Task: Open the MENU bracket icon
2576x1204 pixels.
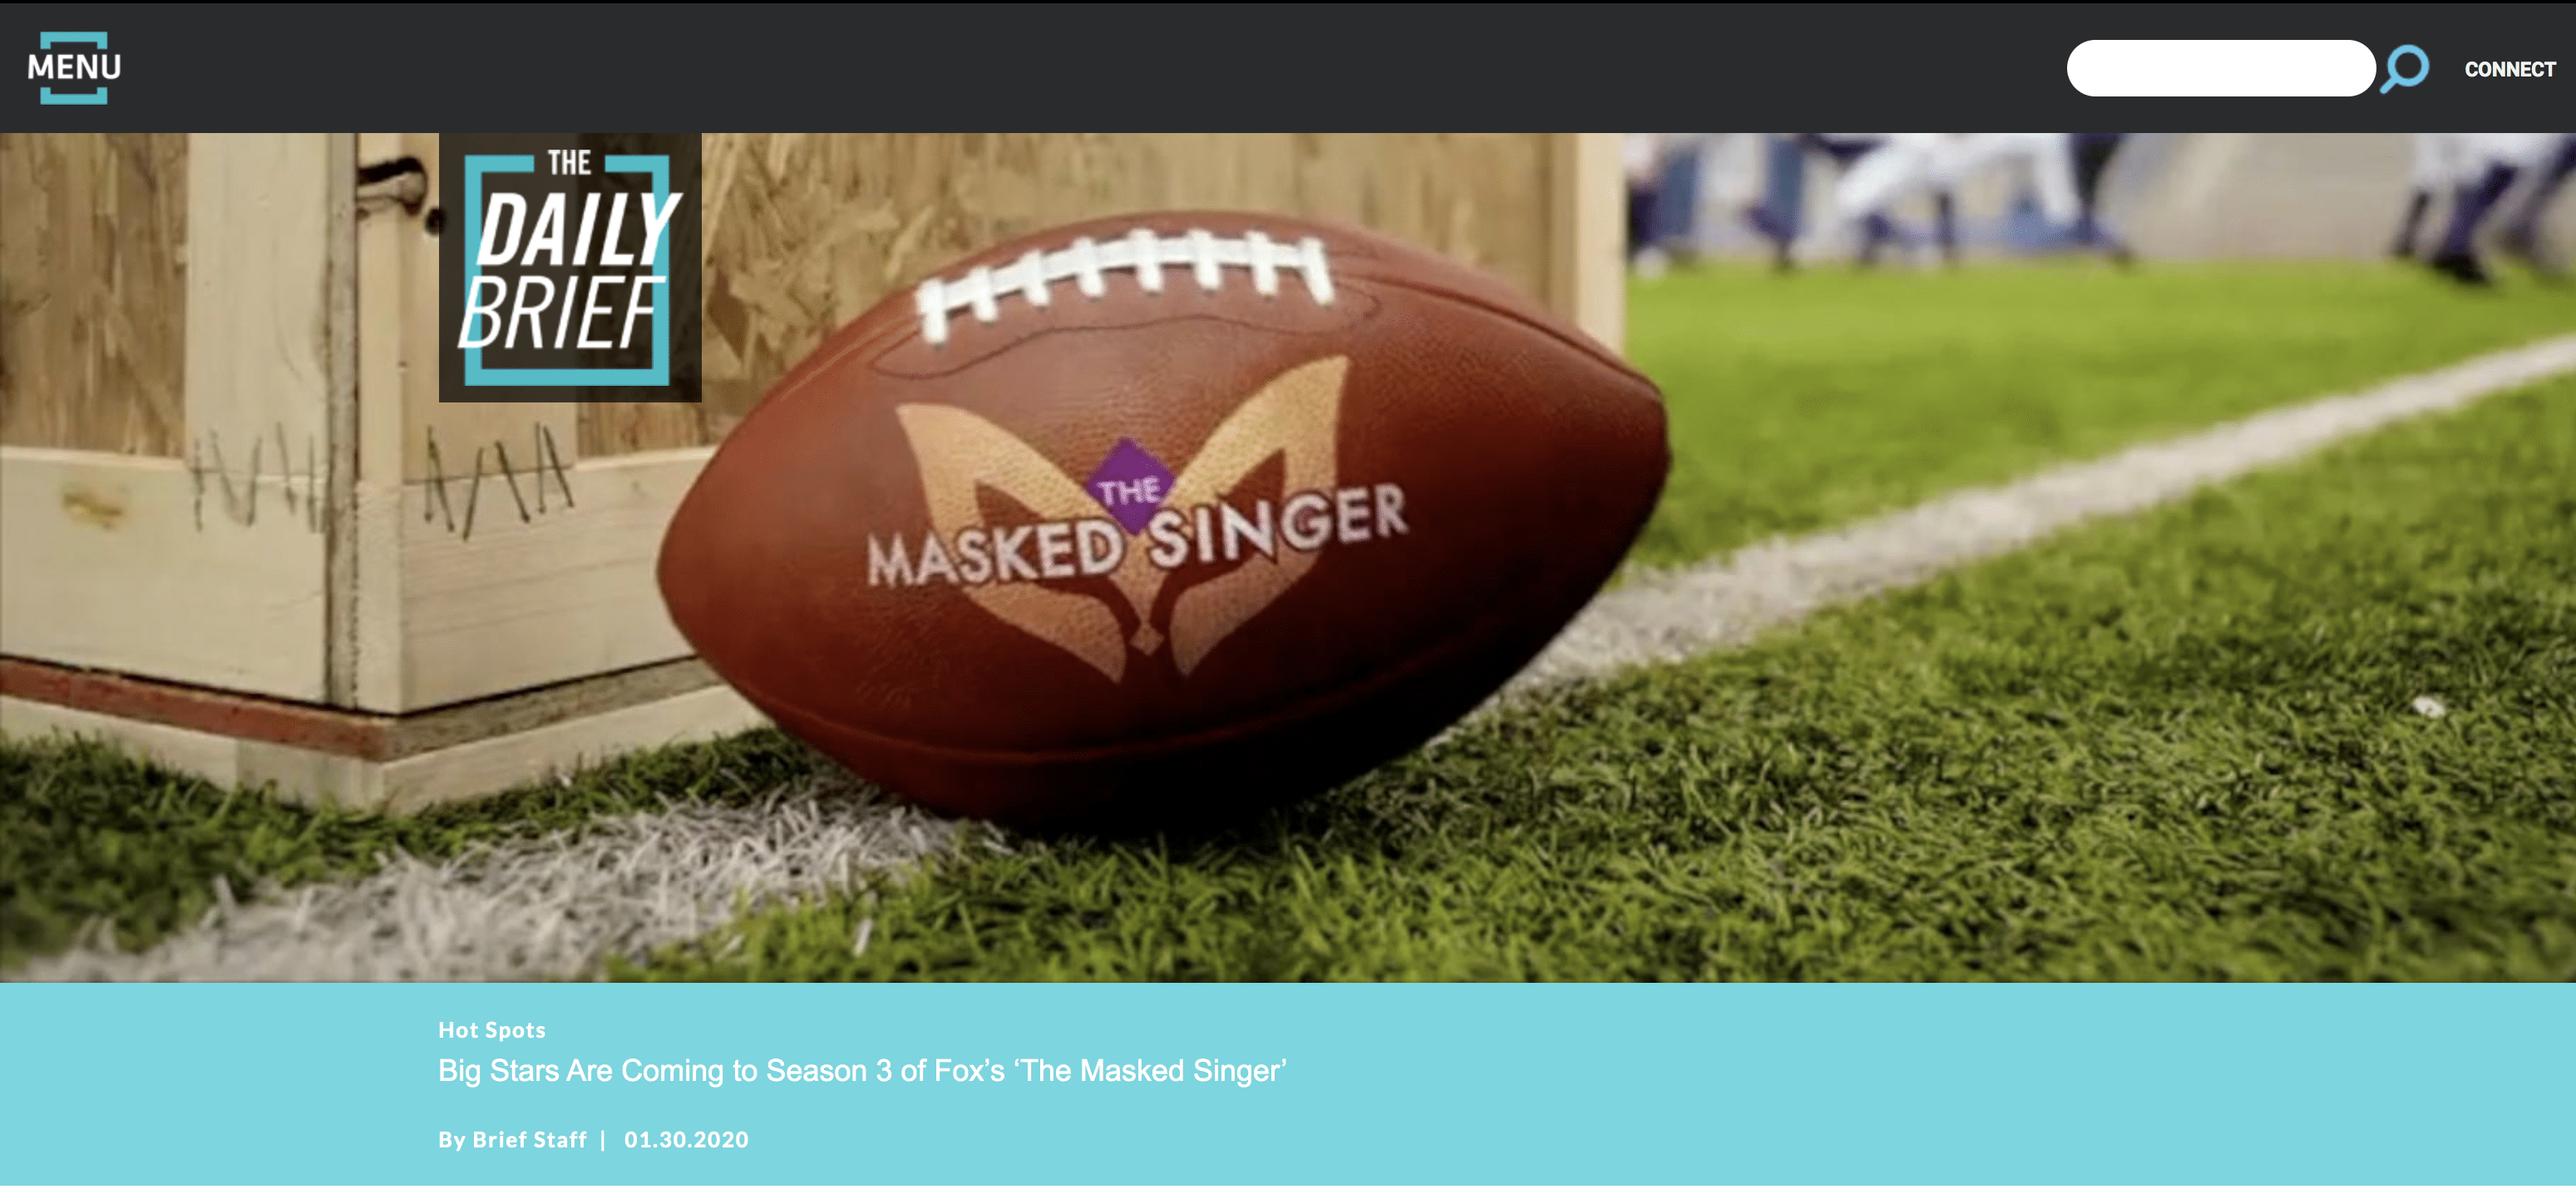Action: [74, 68]
